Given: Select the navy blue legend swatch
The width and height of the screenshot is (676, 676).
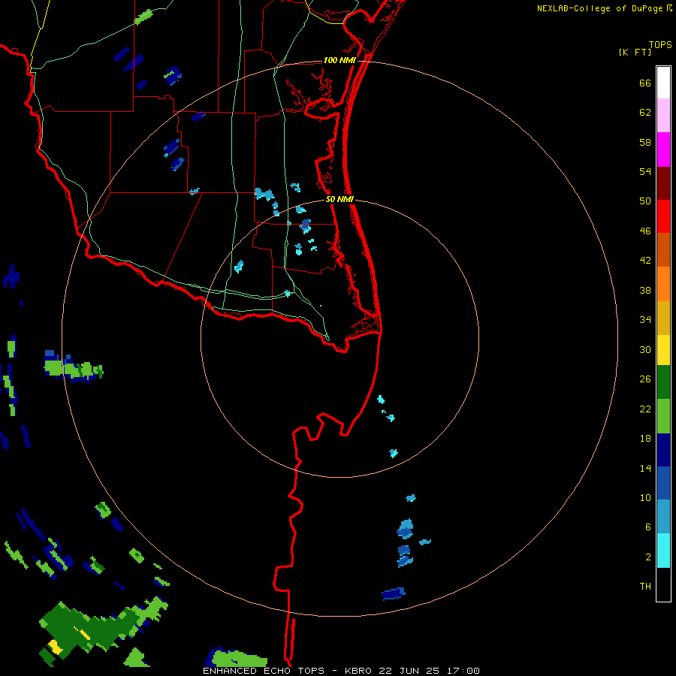Looking at the screenshot, I should (x=663, y=450).
